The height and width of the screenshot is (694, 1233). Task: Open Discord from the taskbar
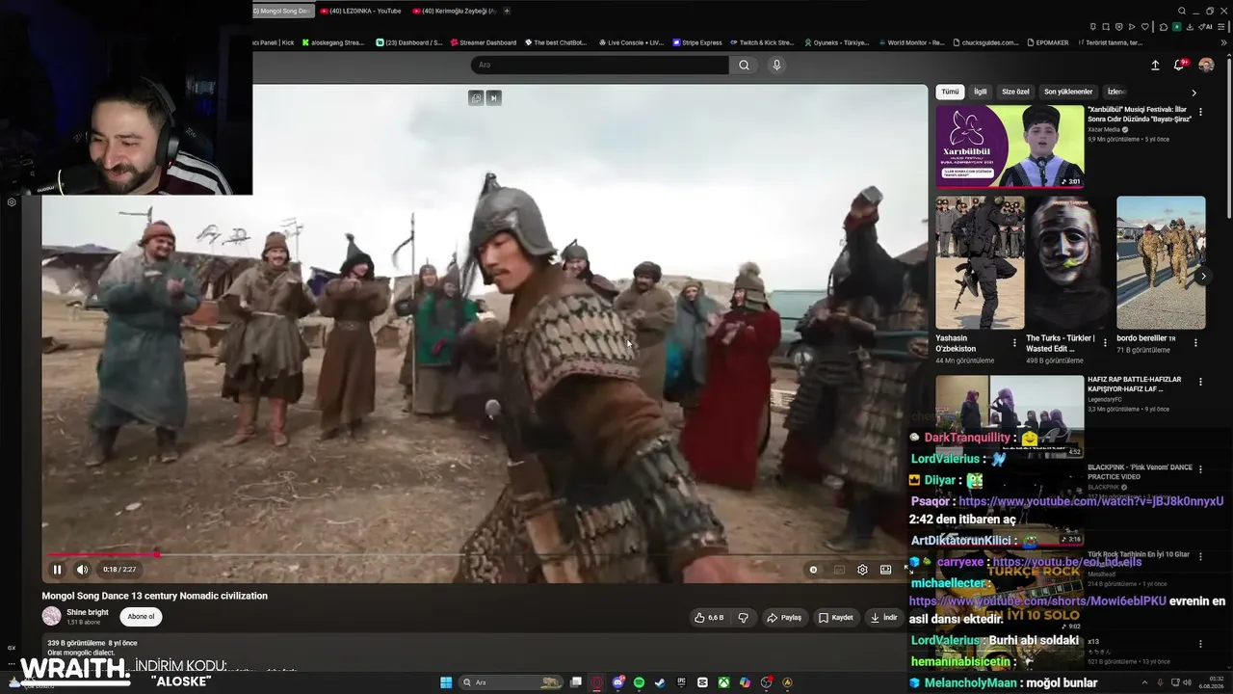click(618, 682)
